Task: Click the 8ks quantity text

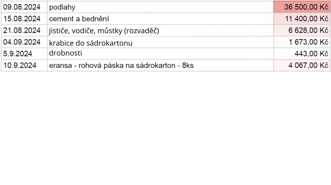Action: [x=188, y=66]
